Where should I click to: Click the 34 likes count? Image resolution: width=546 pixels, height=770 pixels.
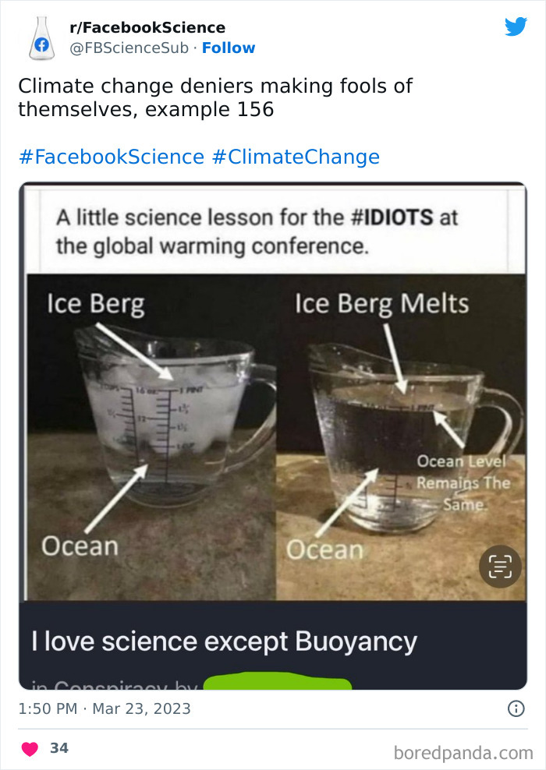59,748
